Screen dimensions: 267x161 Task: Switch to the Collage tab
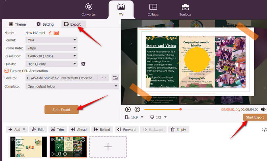point(153,10)
